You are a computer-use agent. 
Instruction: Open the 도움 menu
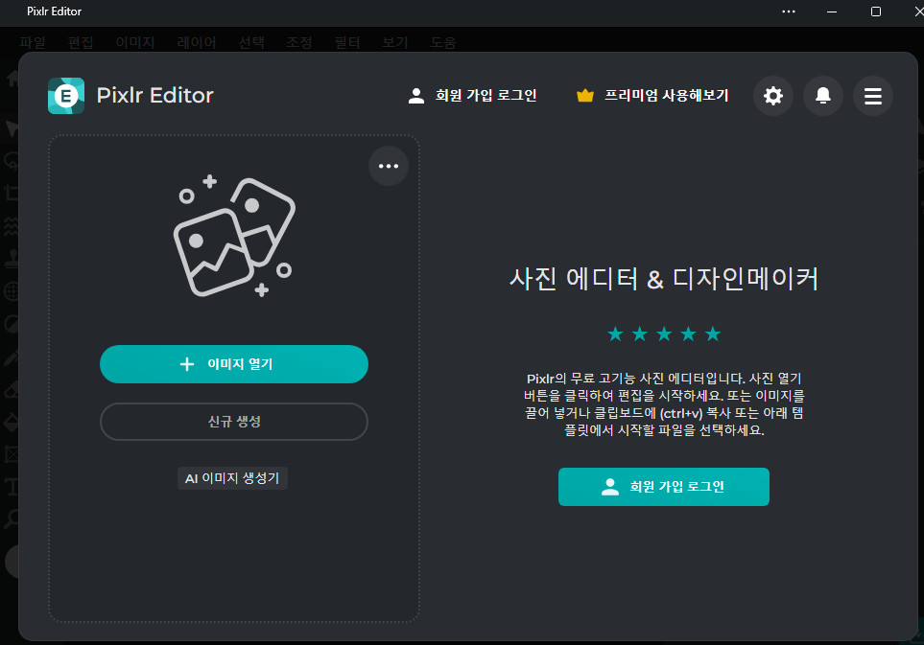pyautogui.click(x=443, y=42)
